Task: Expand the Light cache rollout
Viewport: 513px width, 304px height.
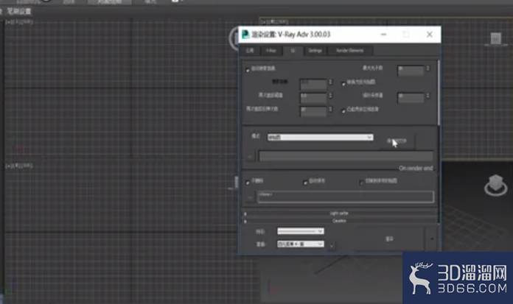Action: [339, 213]
